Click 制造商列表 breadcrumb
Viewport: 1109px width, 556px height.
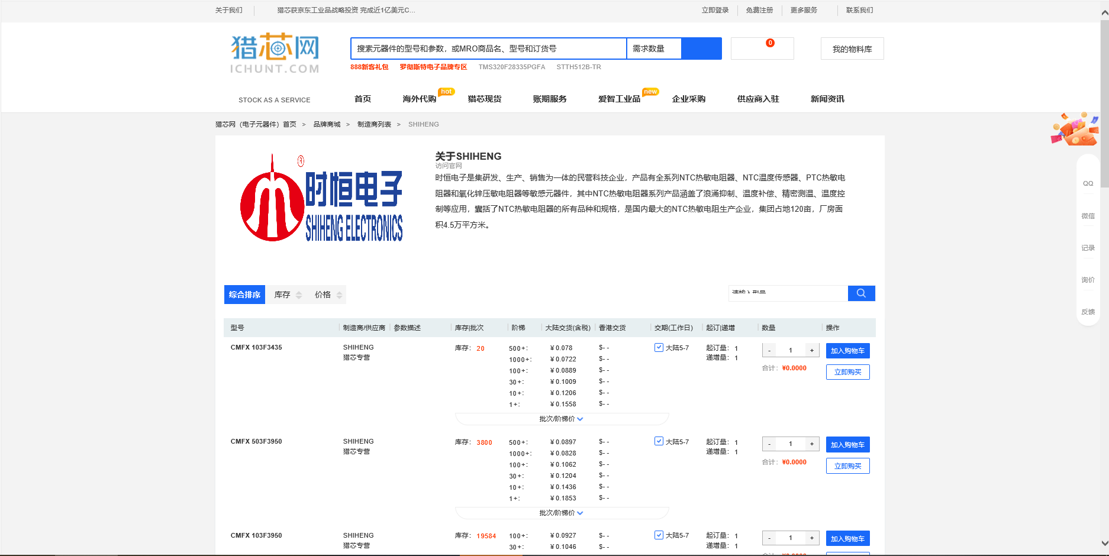[374, 124]
